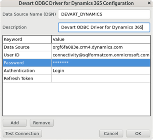Click the Test Connection button
This screenshot has height=140, width=153.
click(22, 134)
